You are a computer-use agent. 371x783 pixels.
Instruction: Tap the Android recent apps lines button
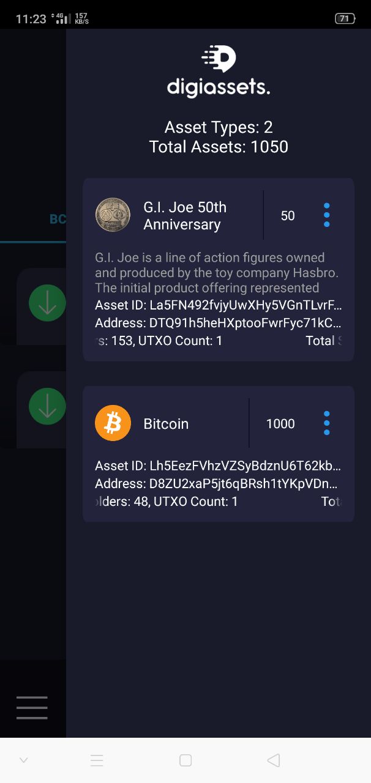97,760
